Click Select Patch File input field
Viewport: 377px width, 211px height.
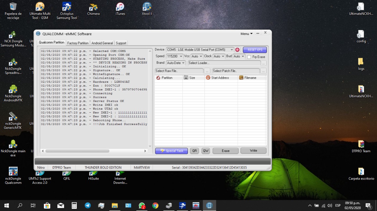click(236, 71)
